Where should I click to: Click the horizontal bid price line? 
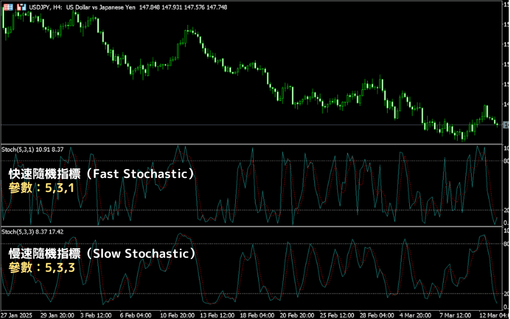tap(255, 125)
